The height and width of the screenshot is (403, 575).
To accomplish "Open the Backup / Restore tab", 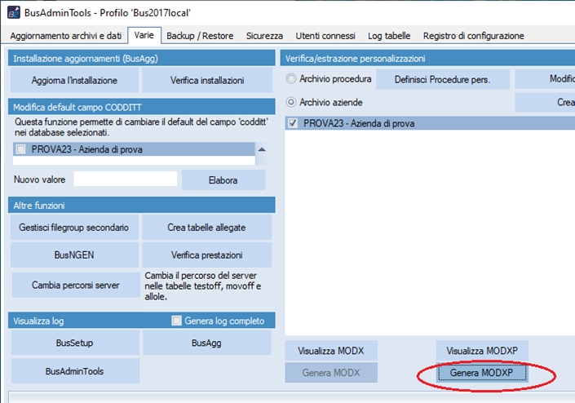I will tap(200, 36).
